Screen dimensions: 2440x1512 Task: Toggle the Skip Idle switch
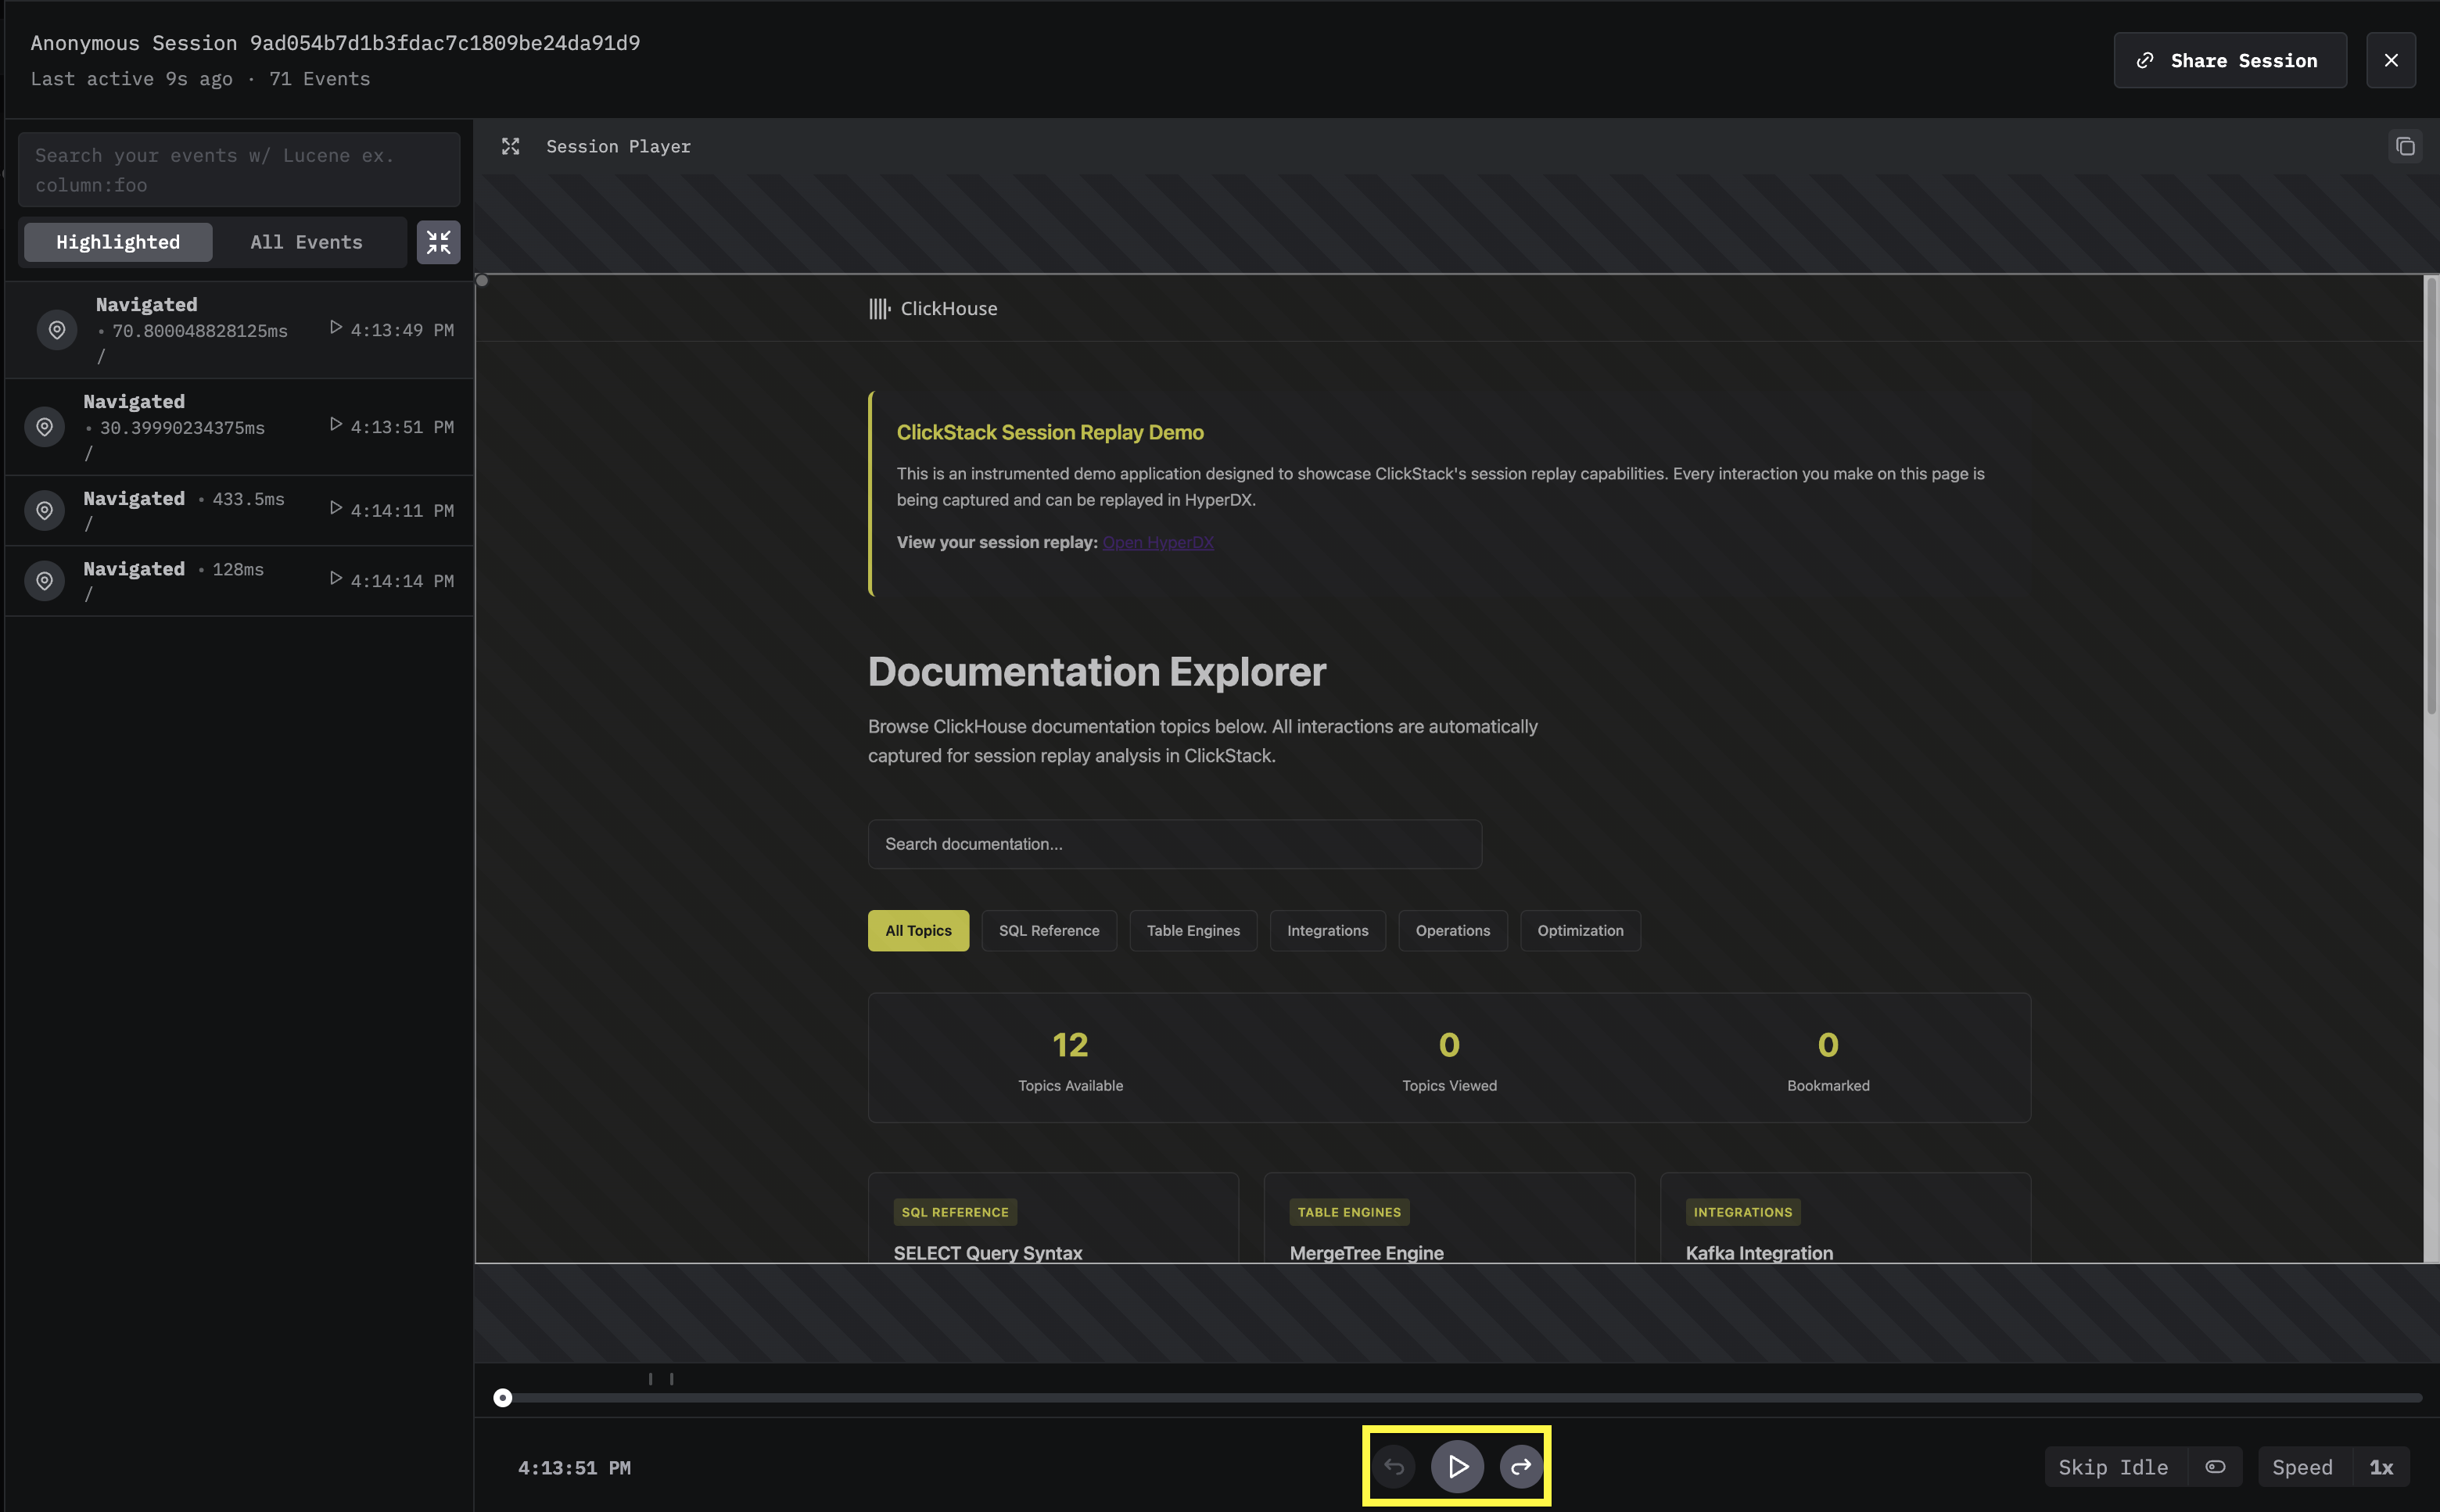(2215, 1467)
